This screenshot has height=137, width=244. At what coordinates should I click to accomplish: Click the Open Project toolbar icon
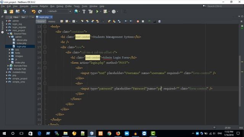tap(18, 11)
